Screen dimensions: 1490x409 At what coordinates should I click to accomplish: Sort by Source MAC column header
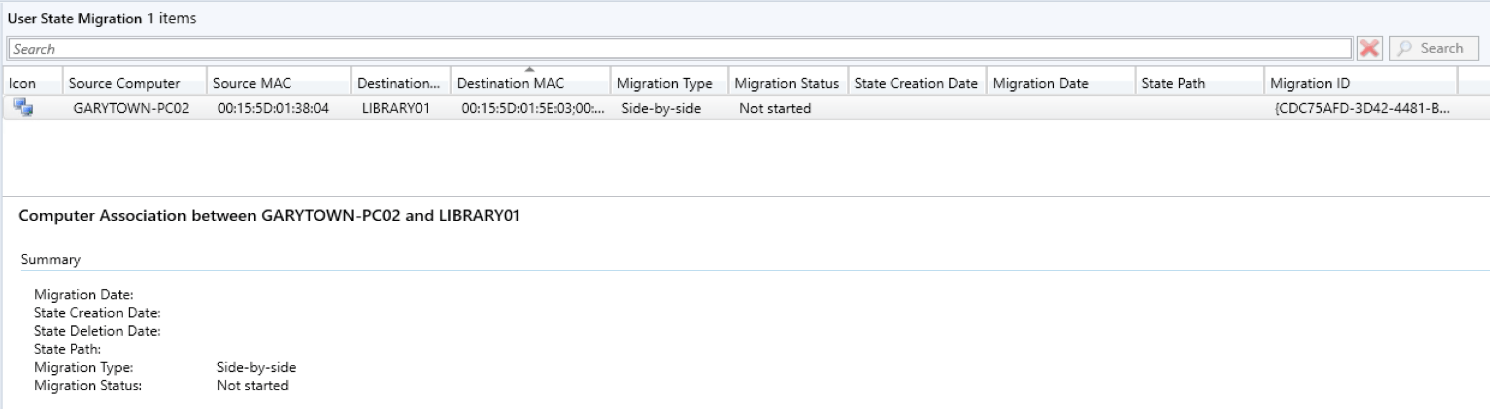pos(251,83)
